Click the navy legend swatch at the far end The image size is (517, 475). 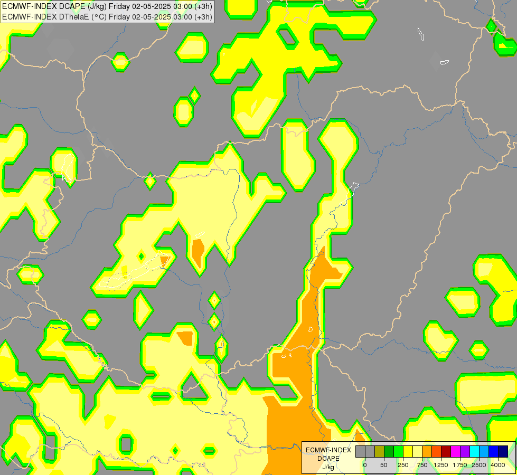point(503,452)
